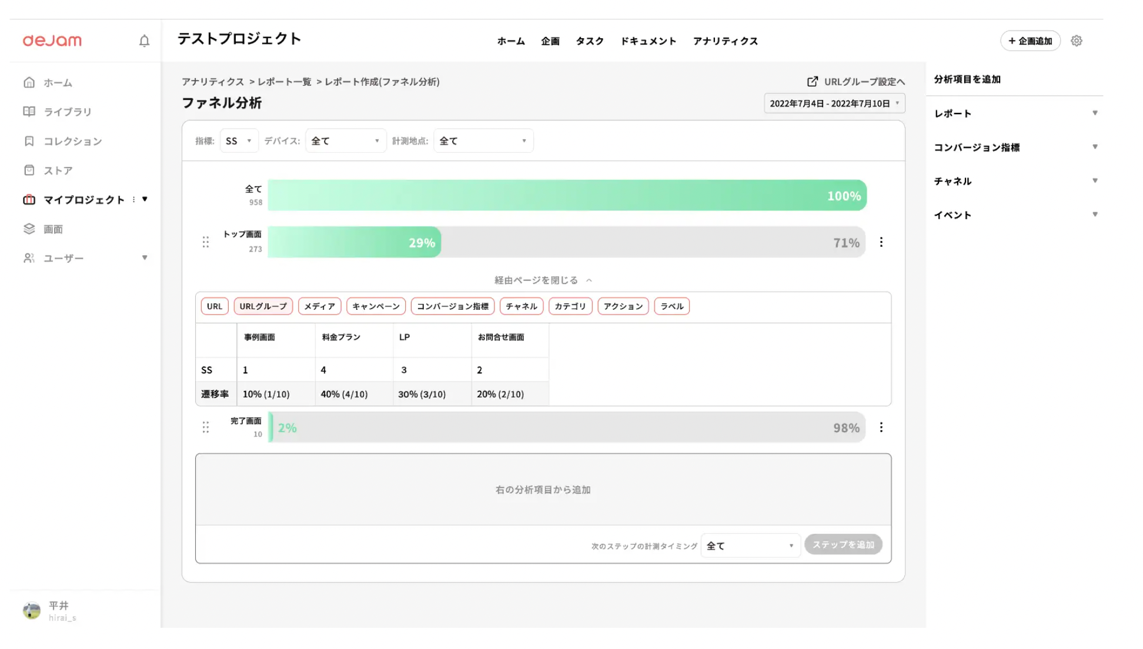Image resolution: width=1143 pixels, height=649 pixels.
Task: Open three-dot menu for トップ画面 step
Action: [881, 242]
